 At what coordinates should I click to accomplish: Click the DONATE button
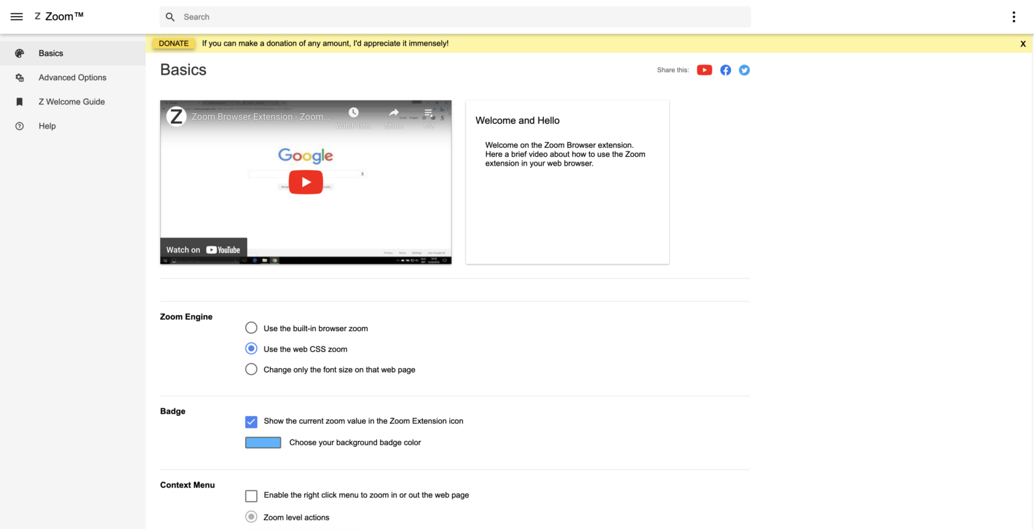click(174, 44)
